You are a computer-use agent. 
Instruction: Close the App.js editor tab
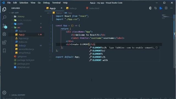(x=61, y=8)
